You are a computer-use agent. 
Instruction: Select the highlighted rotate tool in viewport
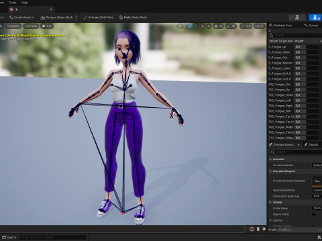point(191,26)
